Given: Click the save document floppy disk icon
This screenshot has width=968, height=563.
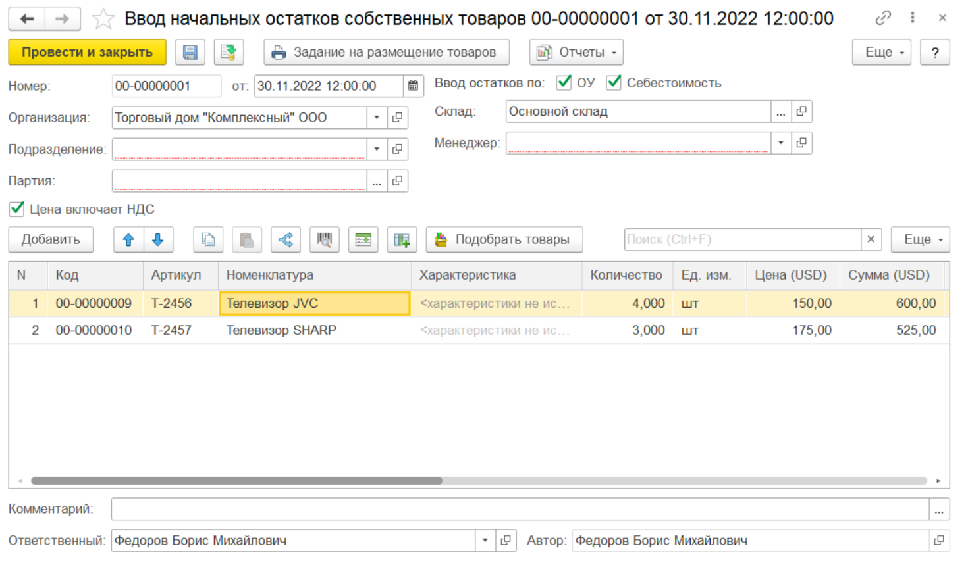Looking at the screenshot, I should [x=190, y=53].
